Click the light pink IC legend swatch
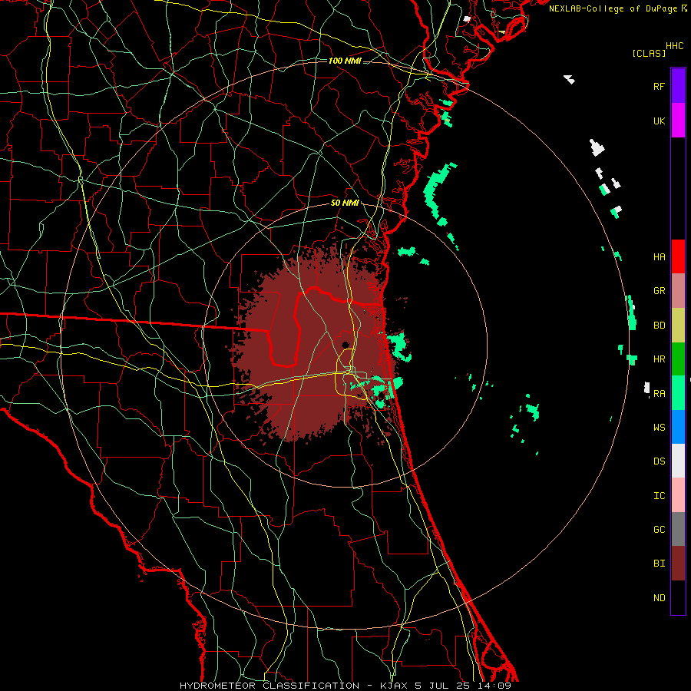The image size is (691, 691). [678, 495]
